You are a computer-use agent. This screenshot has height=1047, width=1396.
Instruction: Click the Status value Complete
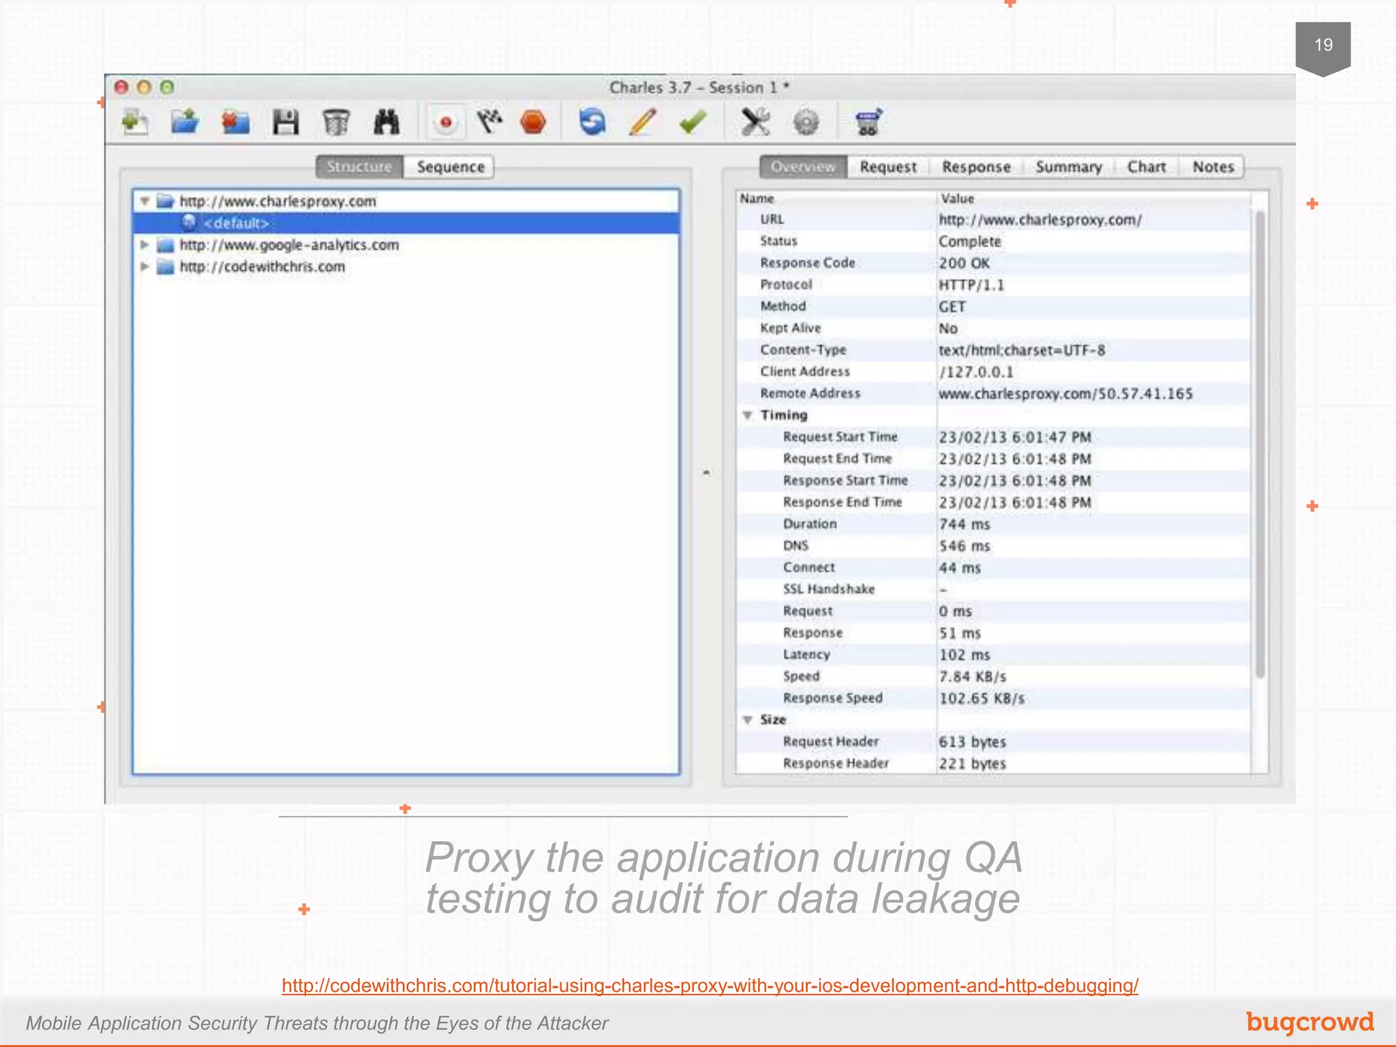click(970, 242)
